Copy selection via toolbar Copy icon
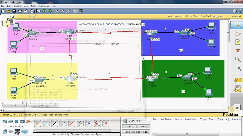Screen dimensions: 243x136 coord(32,11)
